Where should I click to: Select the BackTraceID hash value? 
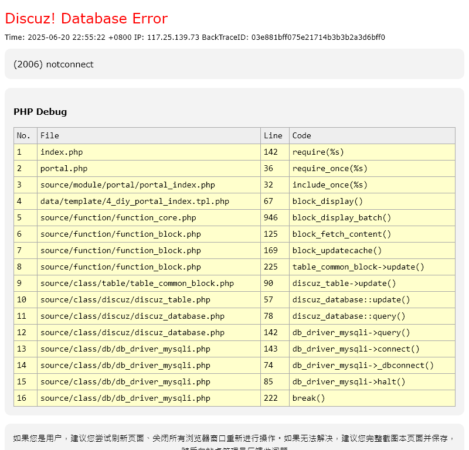[318, 37]
